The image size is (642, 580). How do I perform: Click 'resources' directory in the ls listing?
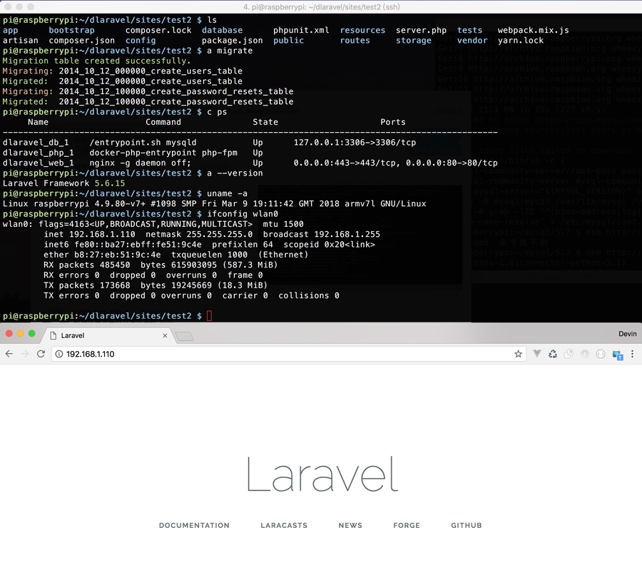pos(362,30)
